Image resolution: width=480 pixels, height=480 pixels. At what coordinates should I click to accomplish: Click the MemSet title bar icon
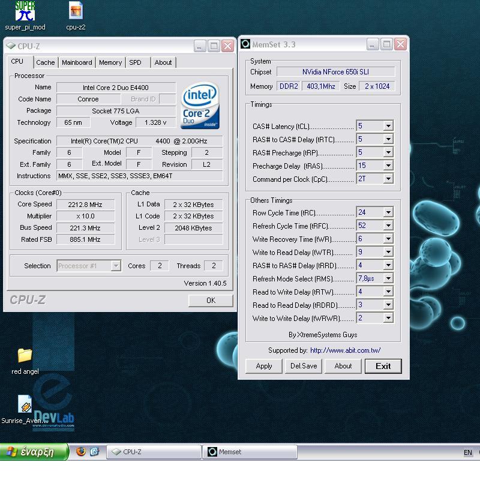[x=245, y=44]
